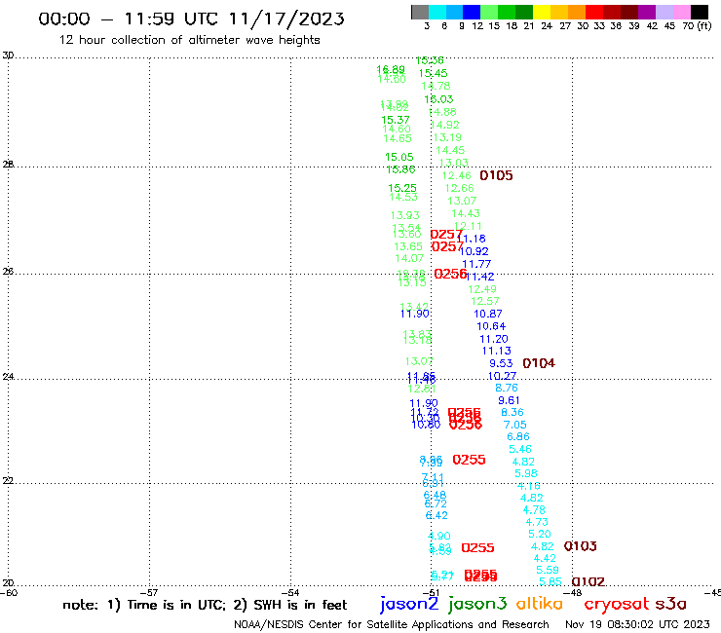Viewport: 721px width, 633px height.
Task: Click the black swatch ending the color scale
Action: [699, 12]
